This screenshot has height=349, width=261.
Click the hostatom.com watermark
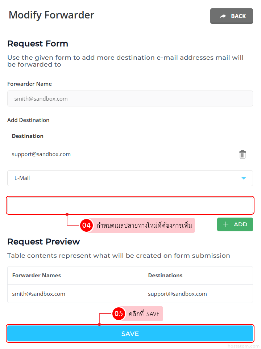pos(243,346)
